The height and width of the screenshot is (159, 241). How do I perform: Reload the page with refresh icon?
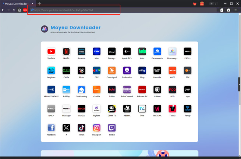(x=14, y=10)
